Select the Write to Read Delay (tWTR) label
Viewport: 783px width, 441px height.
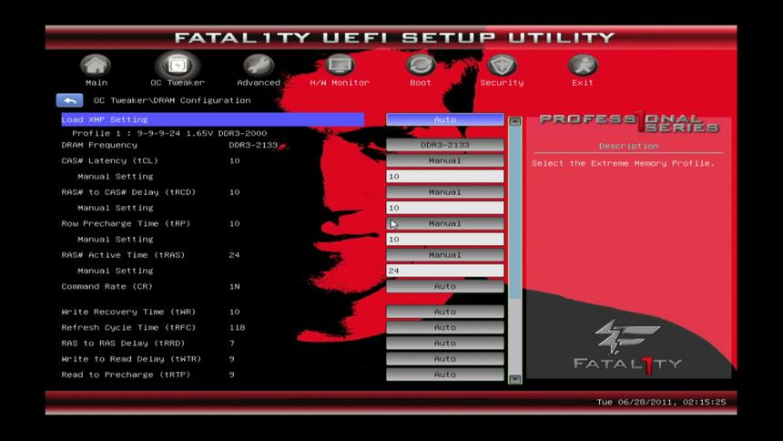131,359
